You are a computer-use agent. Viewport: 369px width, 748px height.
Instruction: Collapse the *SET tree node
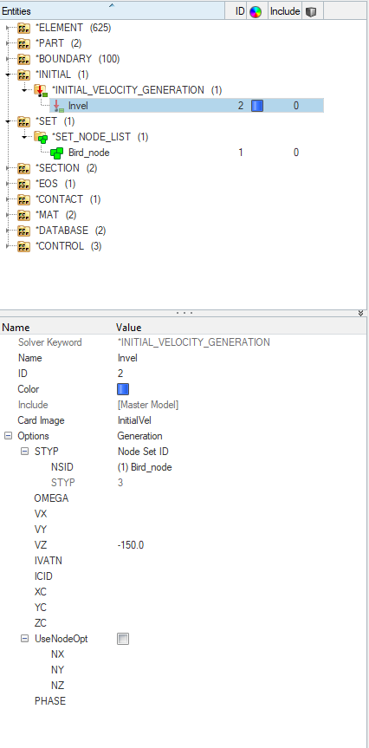point(8,121)
